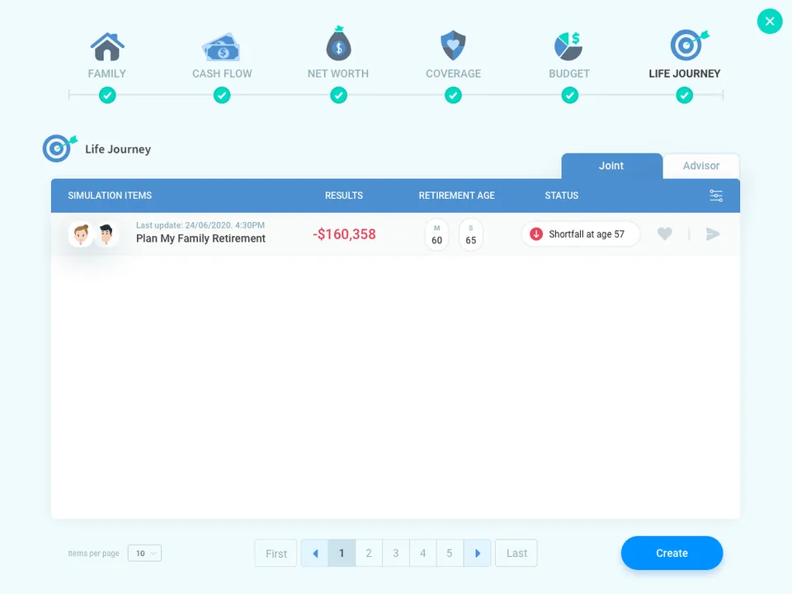Select page 4 in pagination
The image size is (792, 594).
coord(422,553)
